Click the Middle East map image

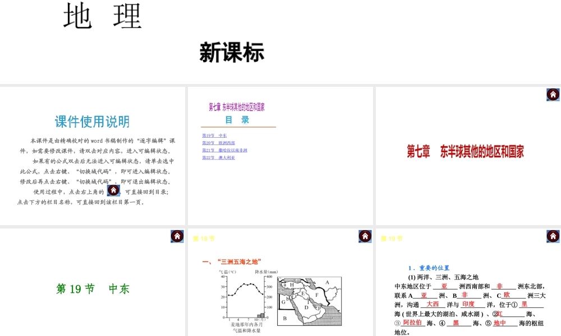(310, 301)
